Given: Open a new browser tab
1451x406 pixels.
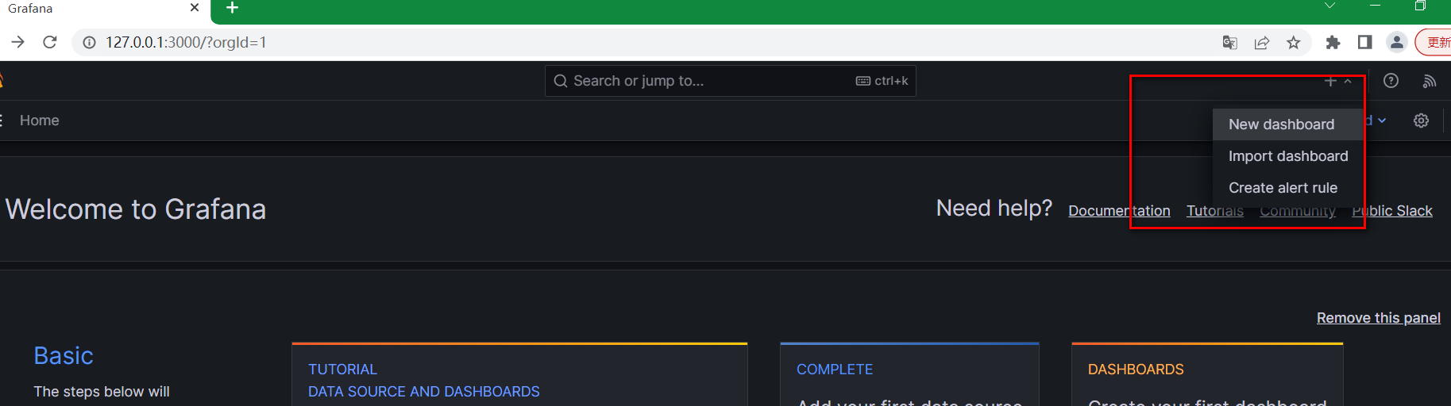Looking at the screenshot, I should pyautogui.click(x=232, y=8).
